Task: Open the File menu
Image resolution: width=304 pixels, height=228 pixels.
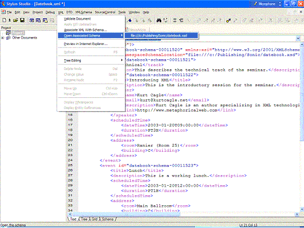Action: point(10,12)
